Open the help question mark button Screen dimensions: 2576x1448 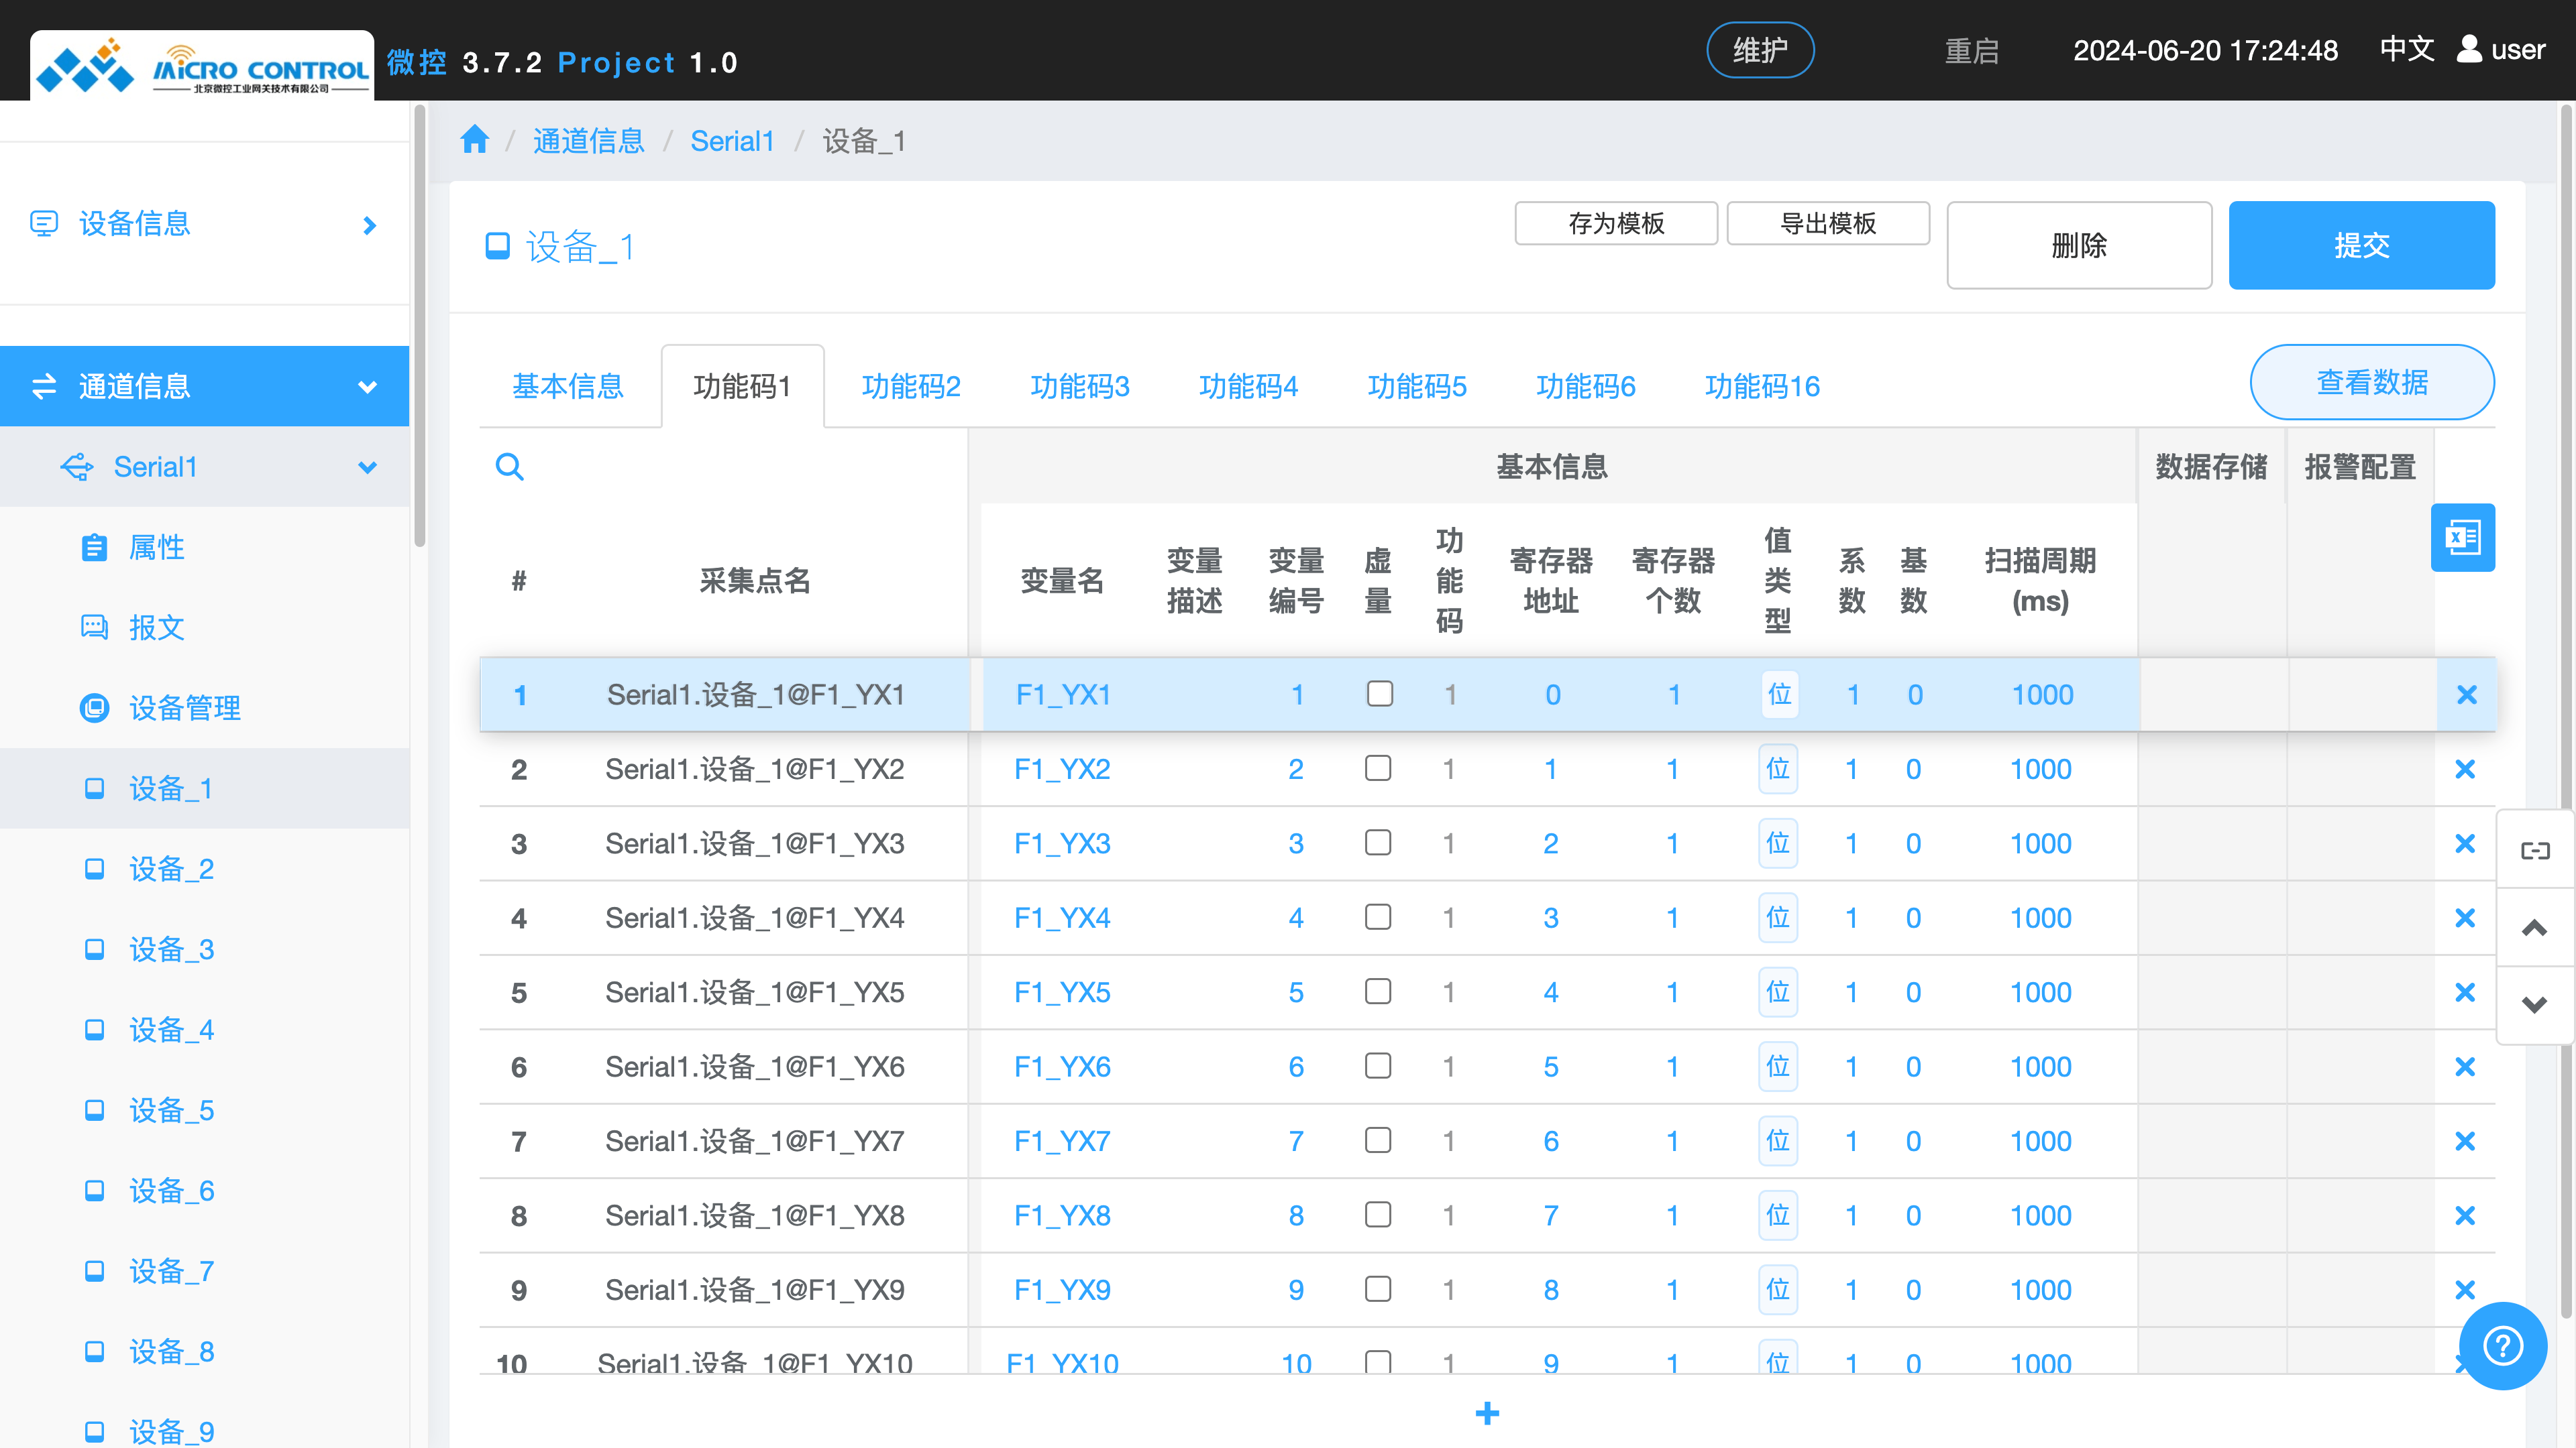(2502, 1345)
